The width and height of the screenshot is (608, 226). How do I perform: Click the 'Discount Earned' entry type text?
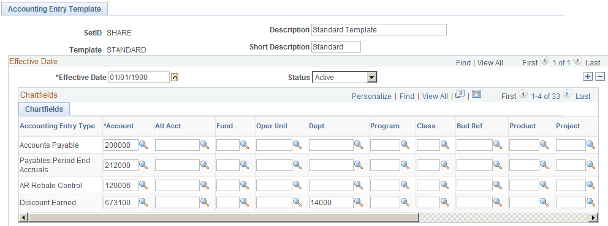click(48, 202)
